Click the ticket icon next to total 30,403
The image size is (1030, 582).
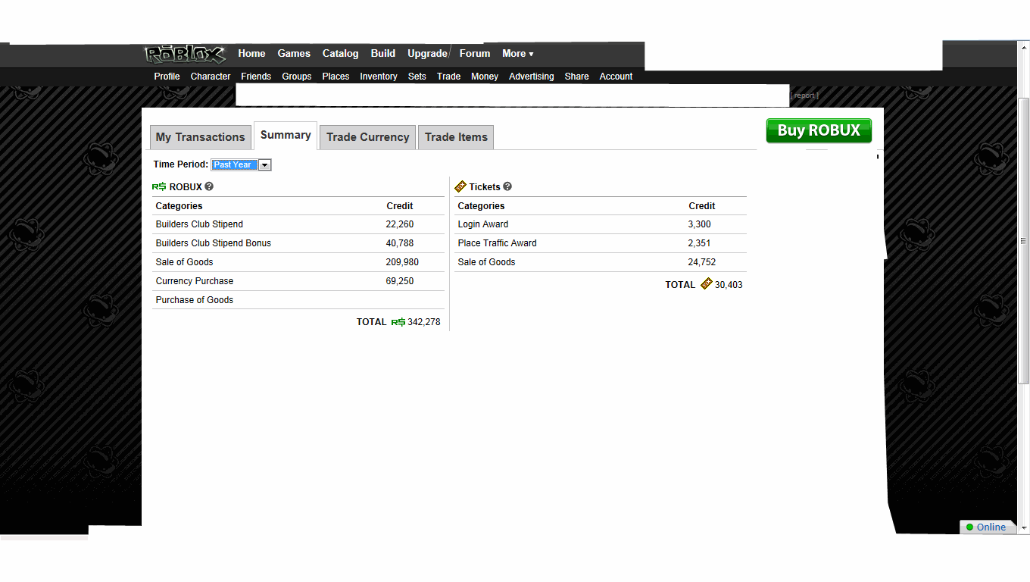[706, 284]
